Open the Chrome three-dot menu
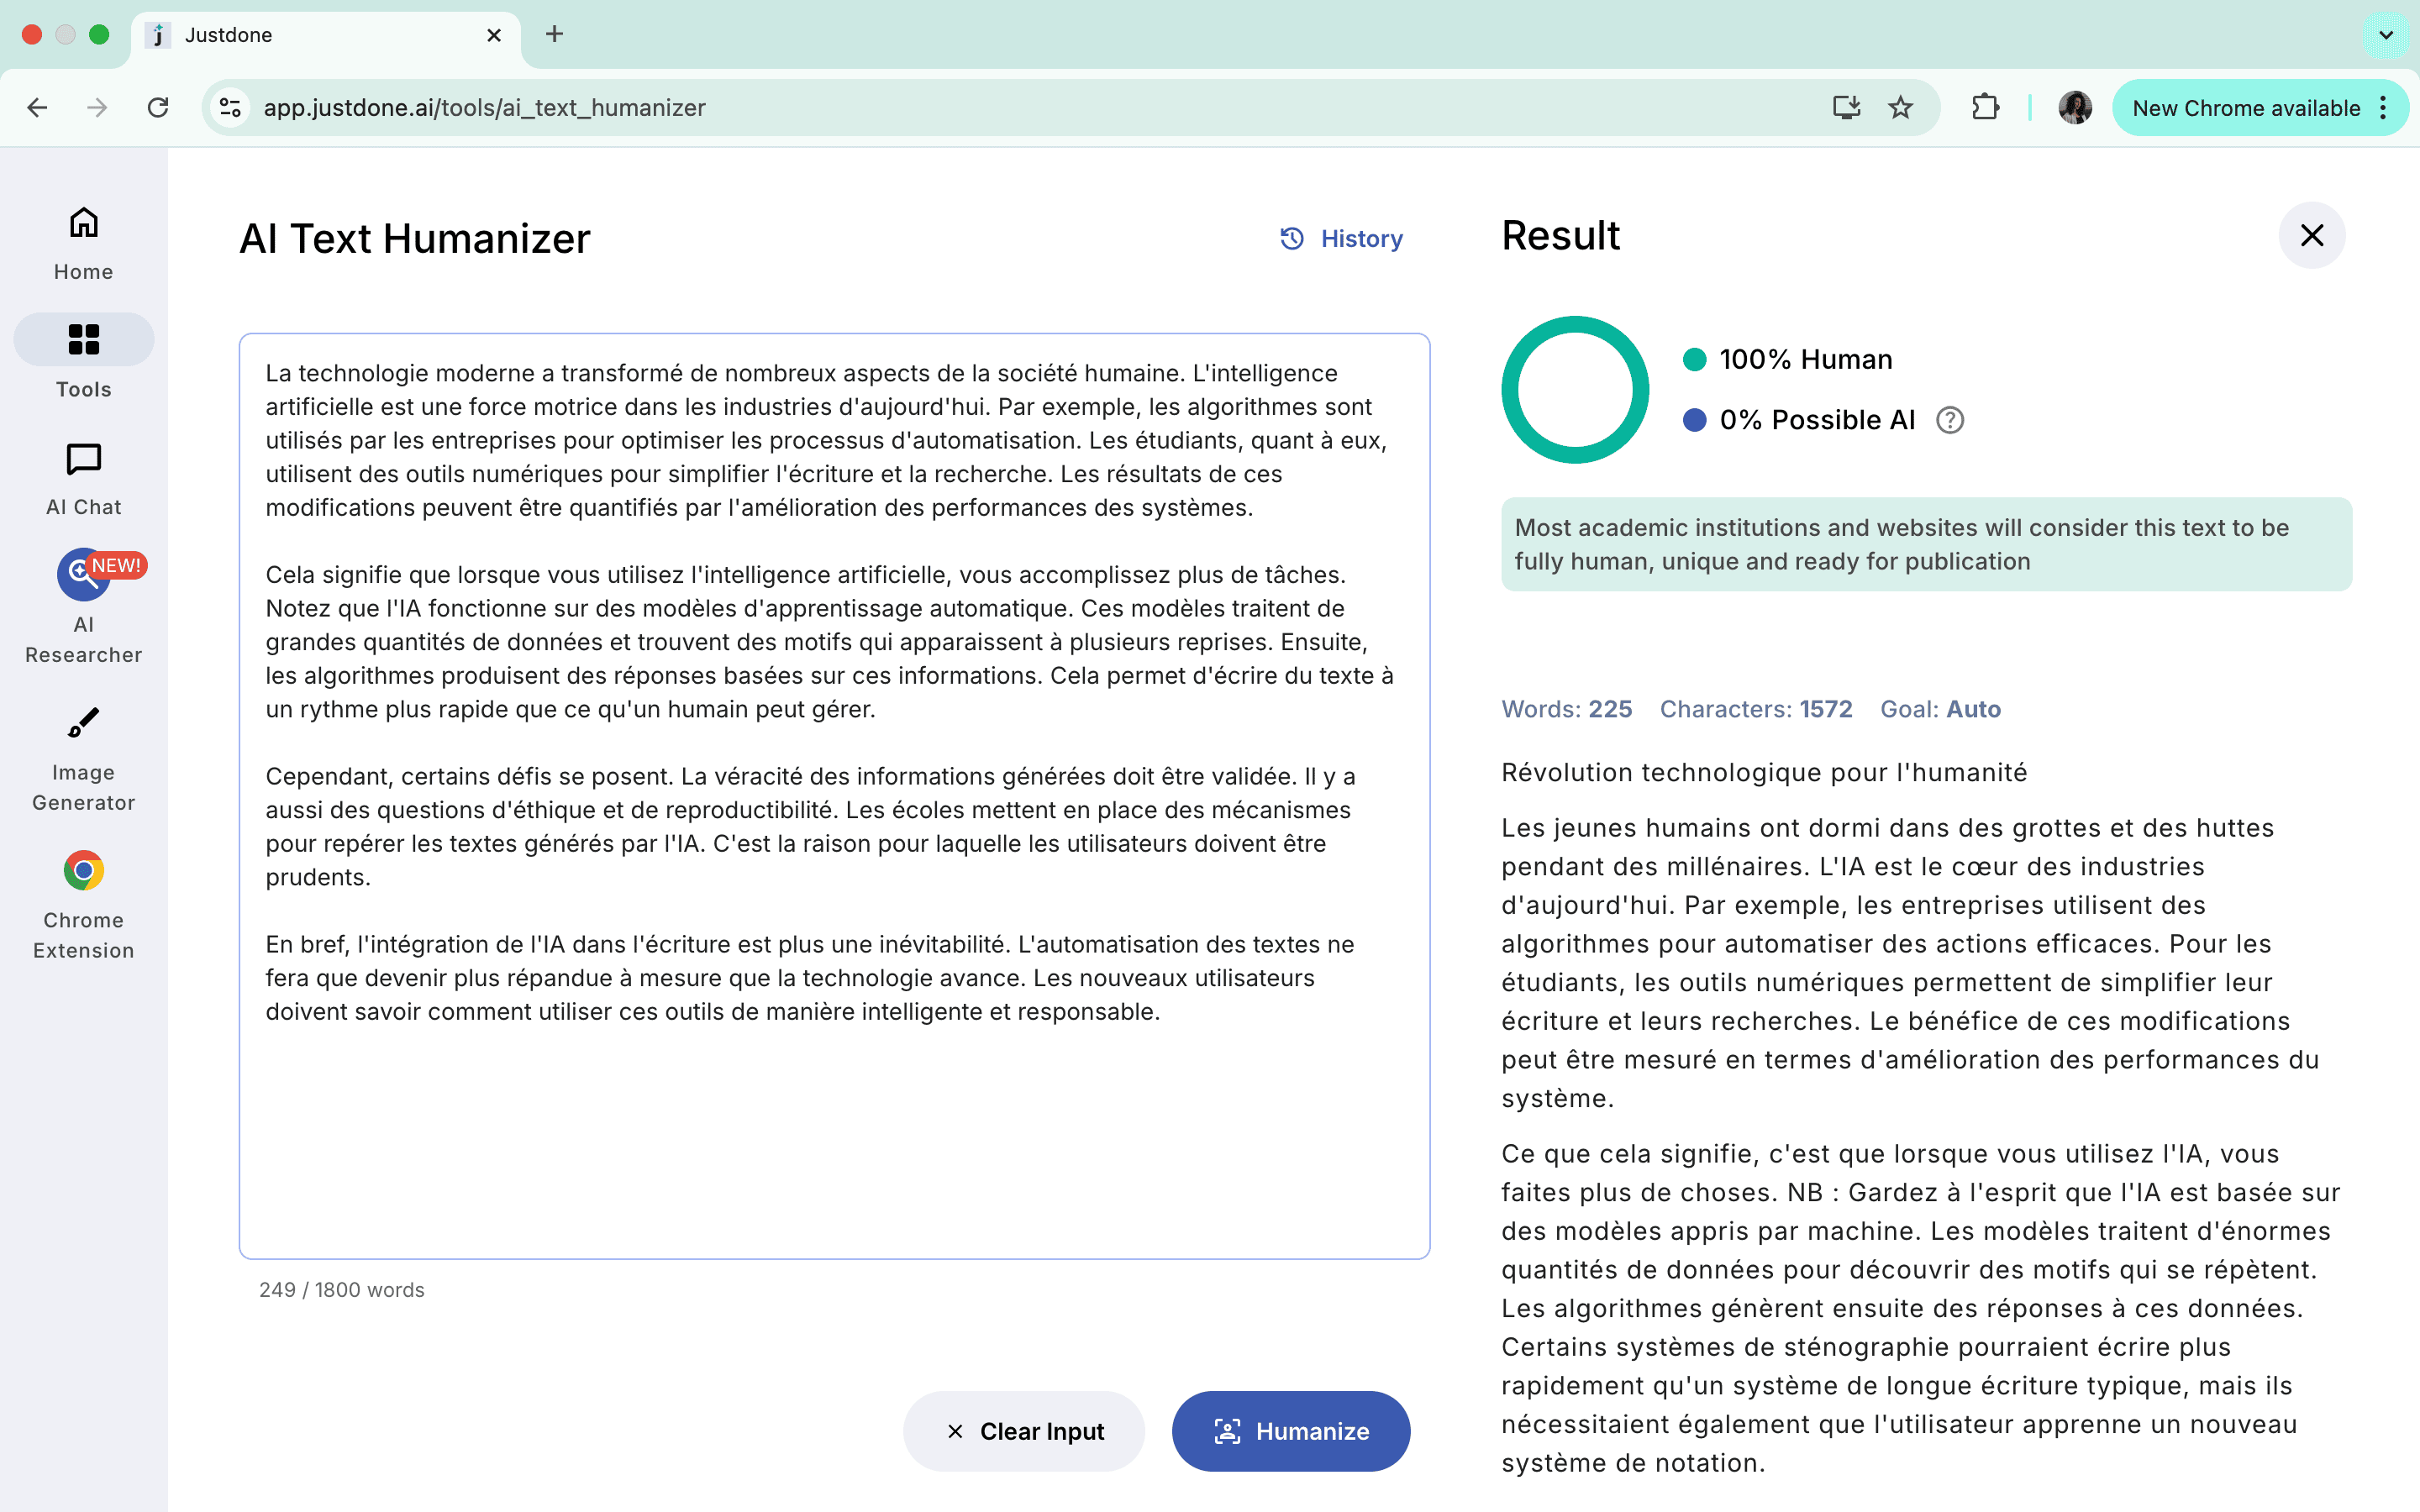This screenshot has width=2420, height=1512. 2384,107
